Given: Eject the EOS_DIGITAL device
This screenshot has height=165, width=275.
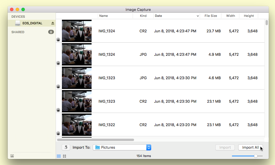Looking at the screenshot, I should point(52,23).
